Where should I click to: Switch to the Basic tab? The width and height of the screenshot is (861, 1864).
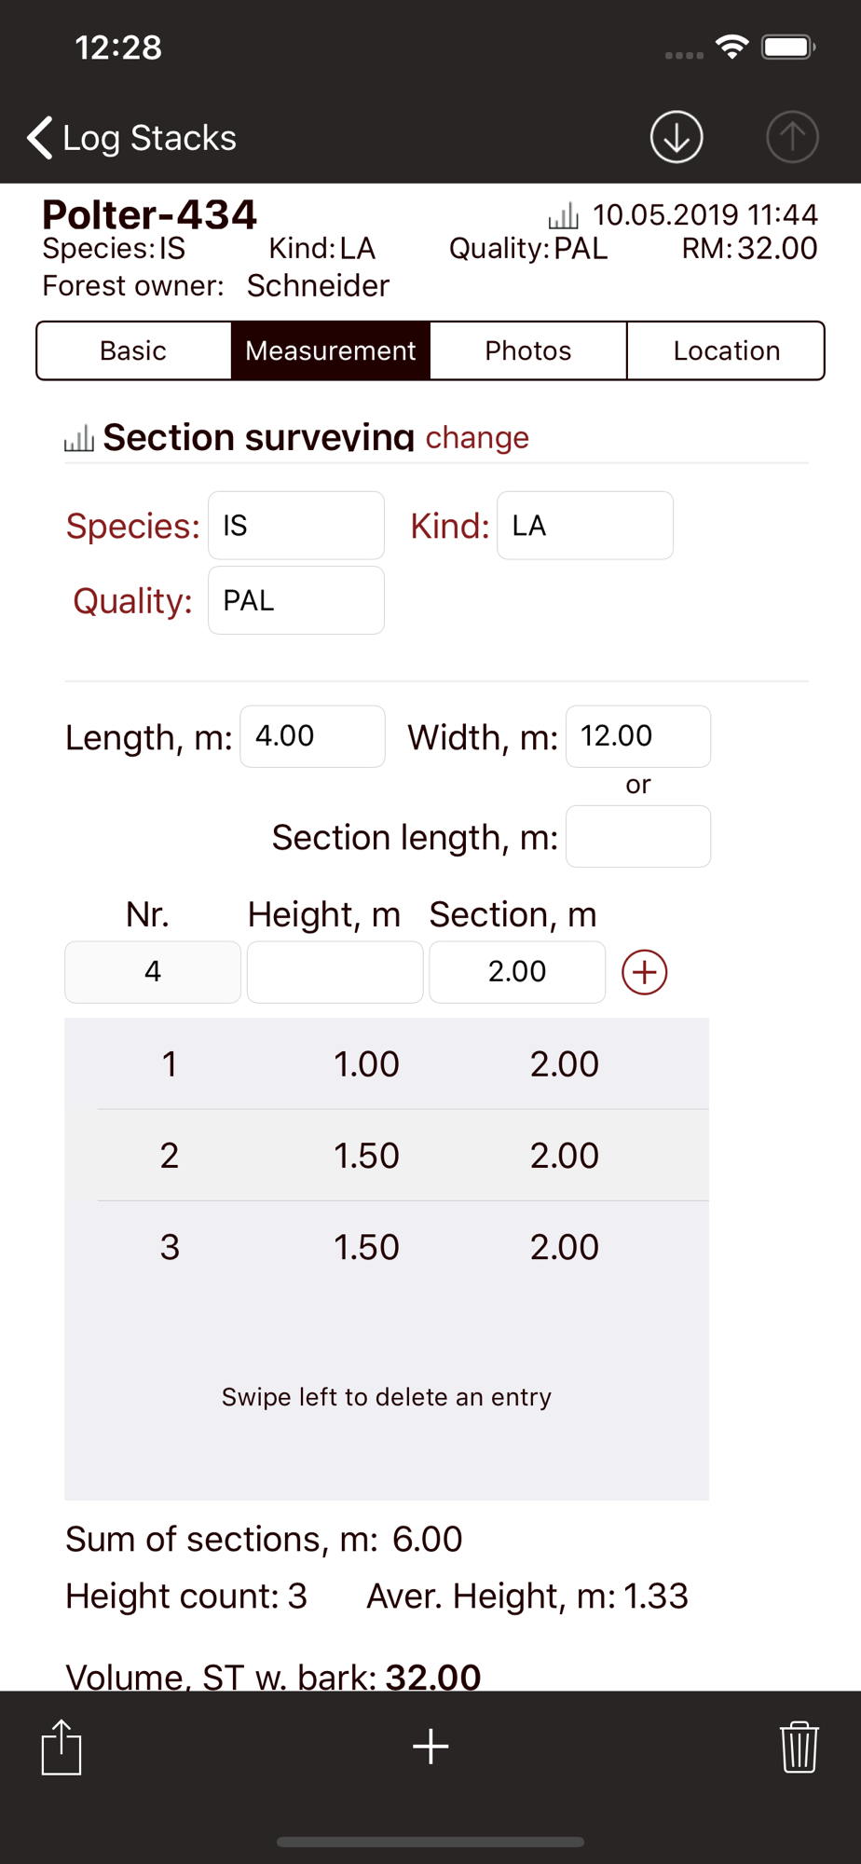pyautogui.click(x=133, y=350)
